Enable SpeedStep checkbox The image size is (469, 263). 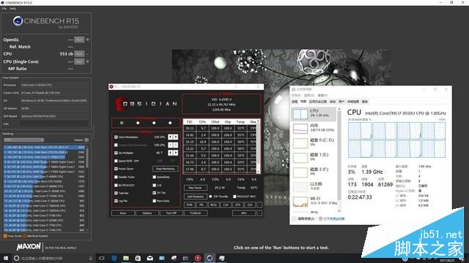pos(155,177)
